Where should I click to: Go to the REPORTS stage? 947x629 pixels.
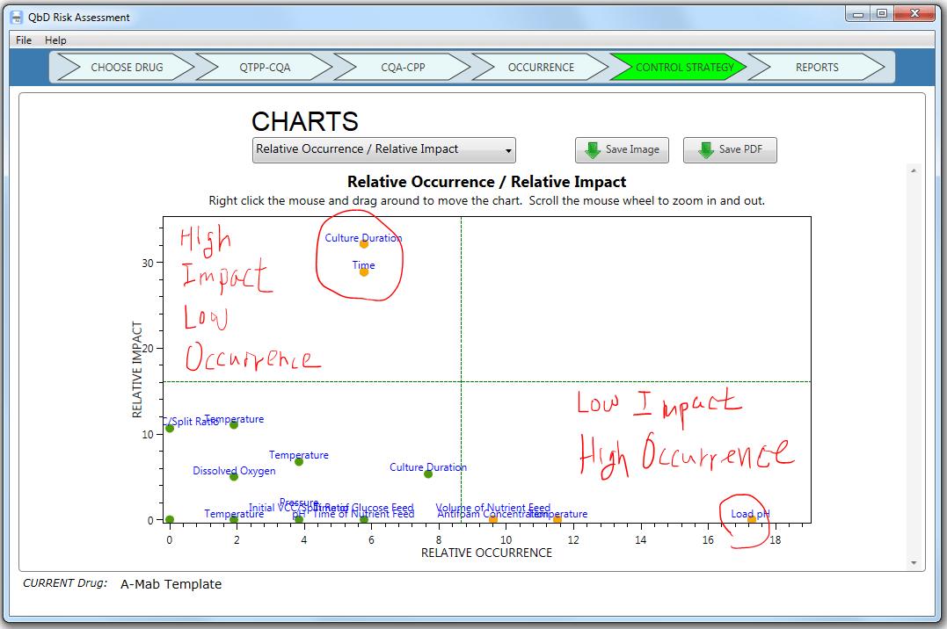coord(817,67)
